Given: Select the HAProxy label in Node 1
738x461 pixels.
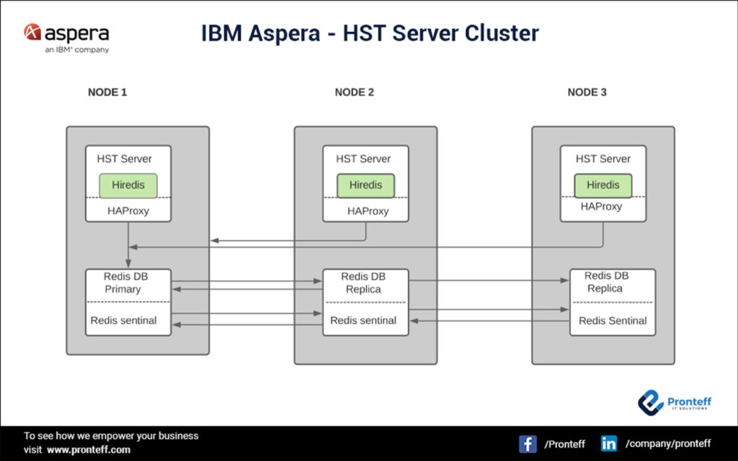Looking at the screenshot, I should point(128,211).
